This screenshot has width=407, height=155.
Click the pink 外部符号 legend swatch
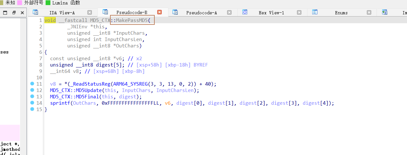pos(20,3)
